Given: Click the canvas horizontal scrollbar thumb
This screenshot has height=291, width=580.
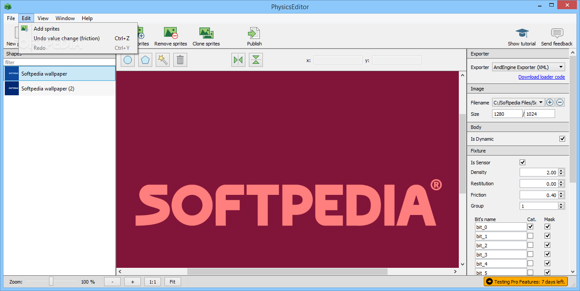Looking at the screenshot, I should (287, 271).
